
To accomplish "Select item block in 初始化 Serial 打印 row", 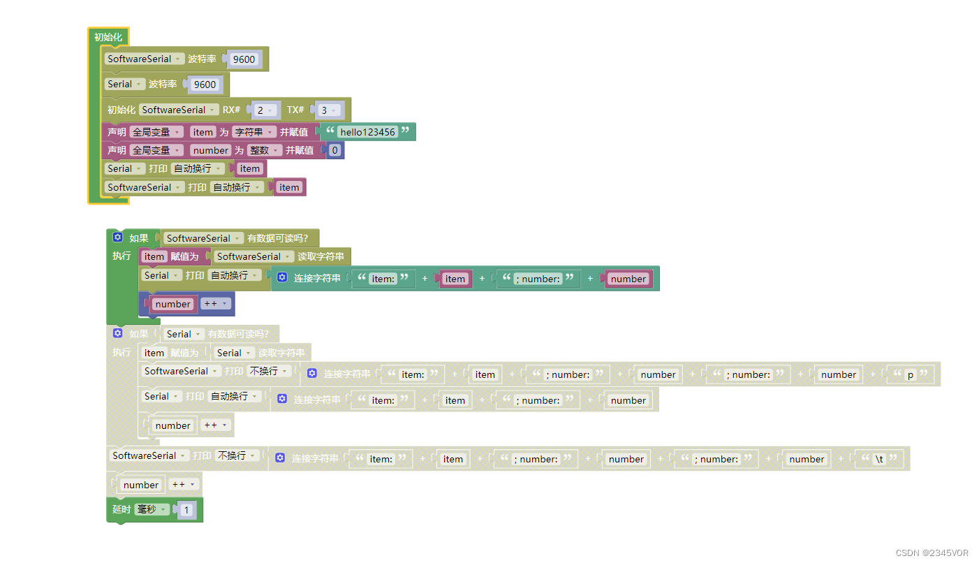I will [250, 168].
